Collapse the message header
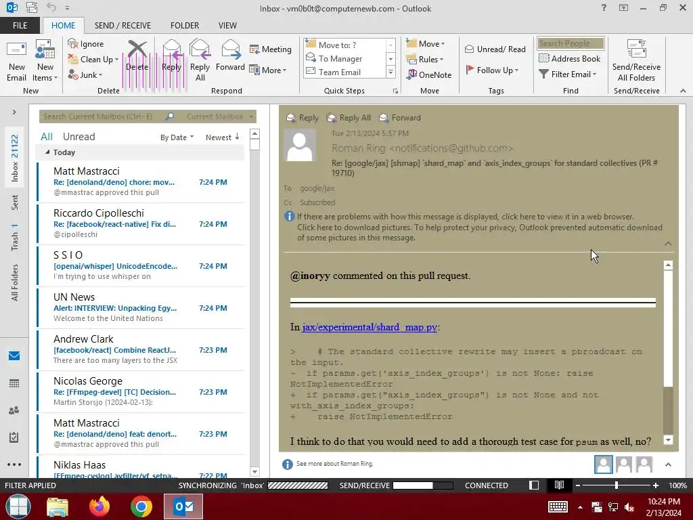 coord(668,244)
